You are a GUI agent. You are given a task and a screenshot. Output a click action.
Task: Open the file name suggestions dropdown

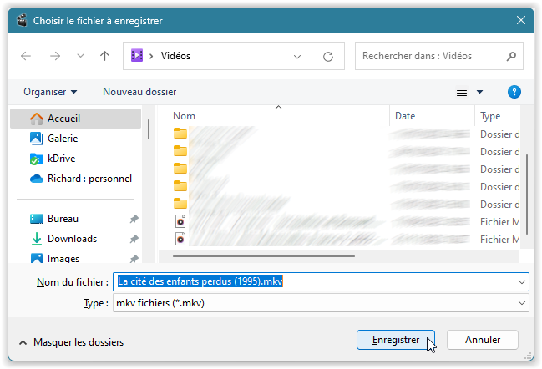521,281
